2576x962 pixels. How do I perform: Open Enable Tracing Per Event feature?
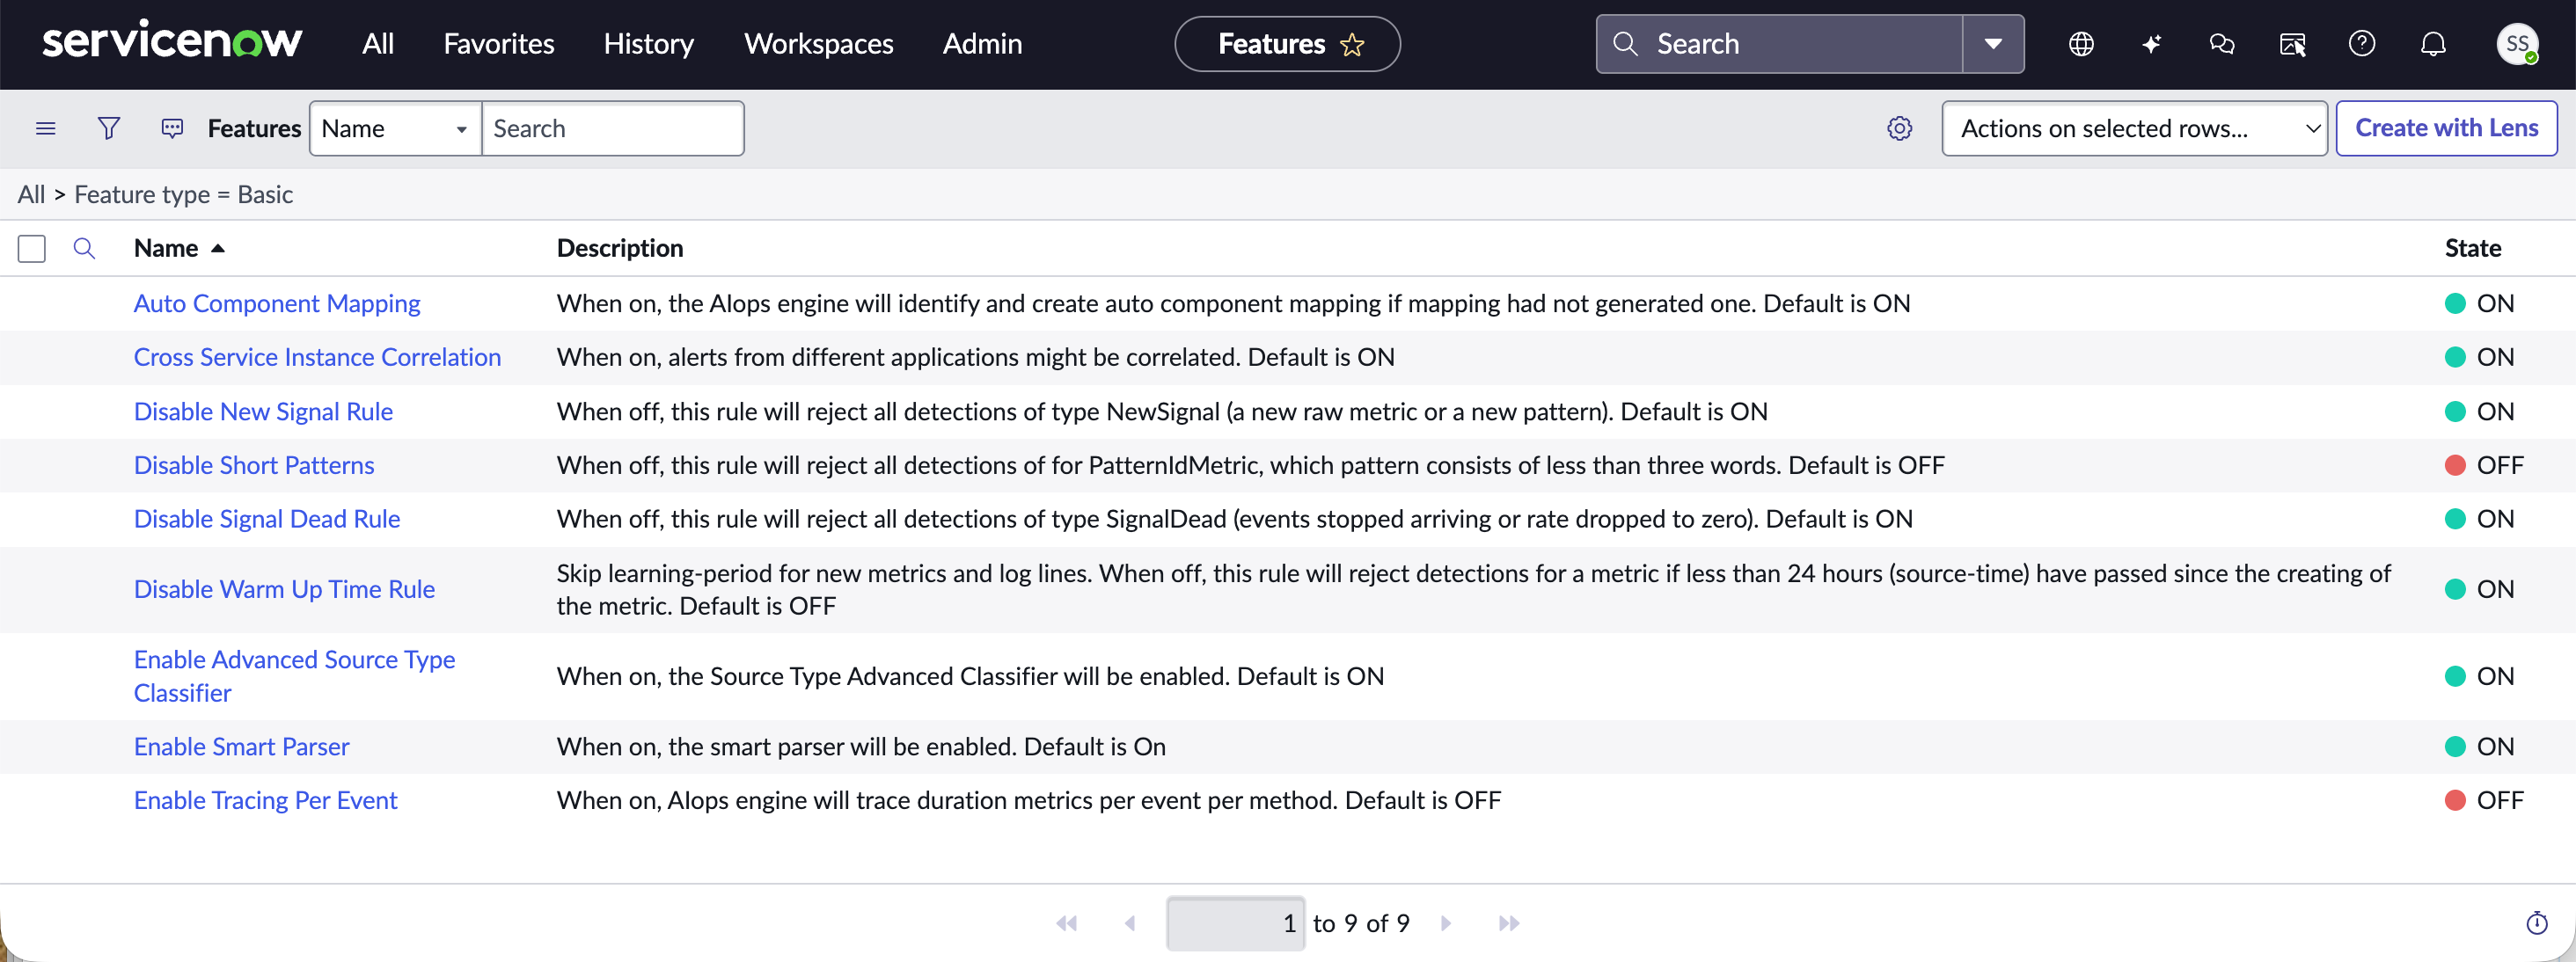[x=265, y=800]
